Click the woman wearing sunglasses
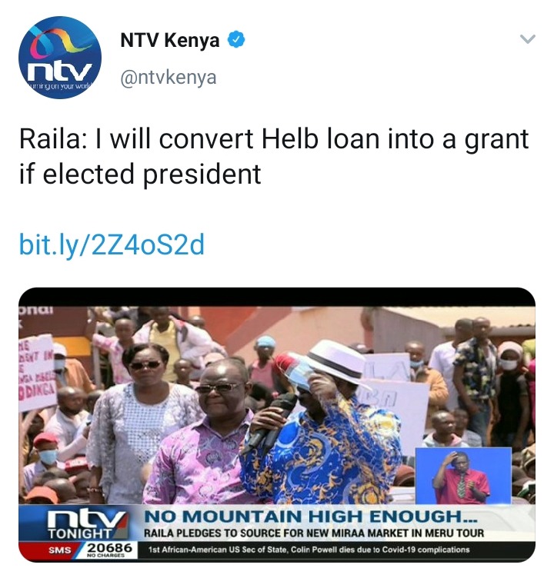This screenshot has width=554, height=568. (138, 422)
